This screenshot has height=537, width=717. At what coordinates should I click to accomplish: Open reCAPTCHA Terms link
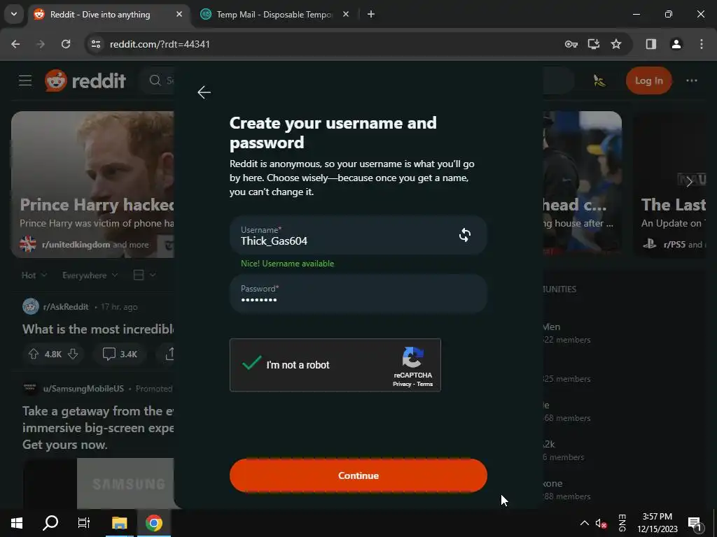[424, 384]
